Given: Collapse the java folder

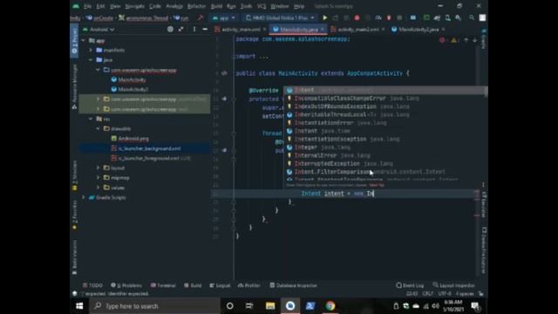Looking at the screenshot, I should point(91,60).
